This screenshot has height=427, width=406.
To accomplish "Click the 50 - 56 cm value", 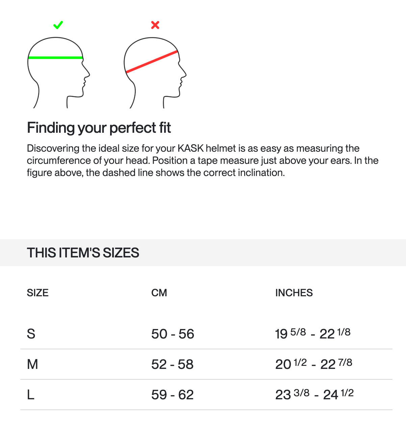I will (x=173, y=334).
